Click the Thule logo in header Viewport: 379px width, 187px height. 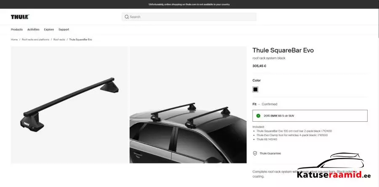20,17
